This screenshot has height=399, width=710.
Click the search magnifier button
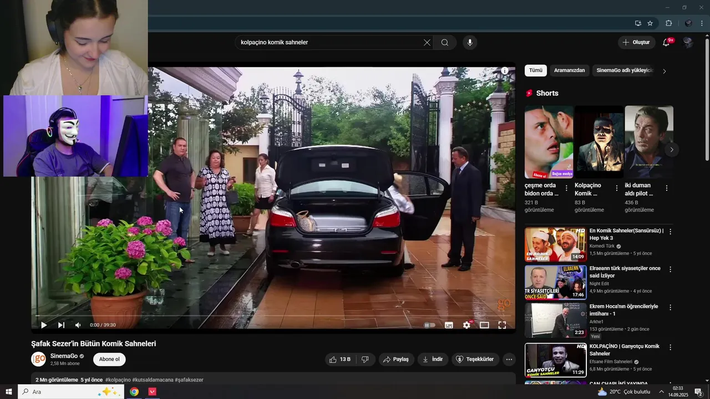[x=445, y=43]
